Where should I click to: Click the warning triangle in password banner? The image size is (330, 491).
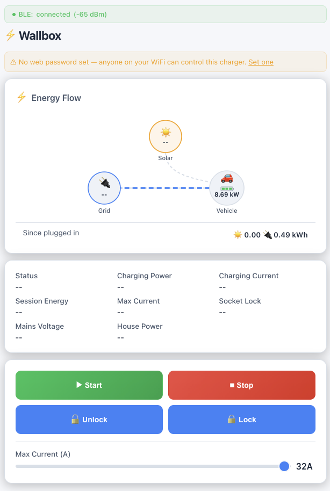pyautogui.click(x=13, y=62)
